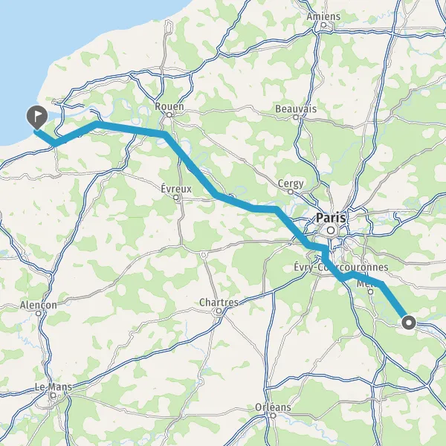Select the Paris city marker
Image resolution: width=446 pixels, height=446 pixels.
[x=331, y=230]
